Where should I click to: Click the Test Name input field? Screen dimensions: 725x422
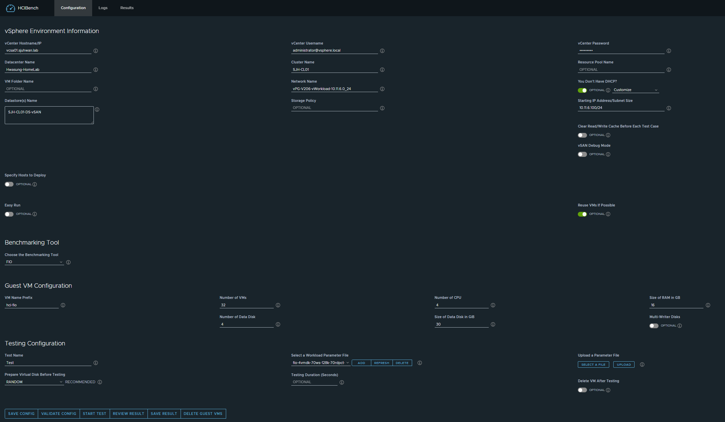point(48,363)
